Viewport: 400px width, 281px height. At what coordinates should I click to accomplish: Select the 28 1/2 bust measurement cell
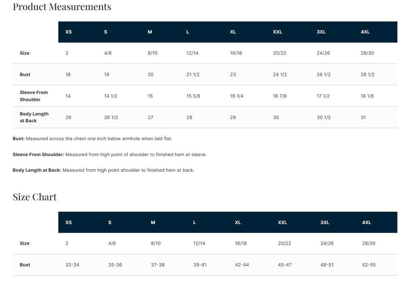point(368,75)
